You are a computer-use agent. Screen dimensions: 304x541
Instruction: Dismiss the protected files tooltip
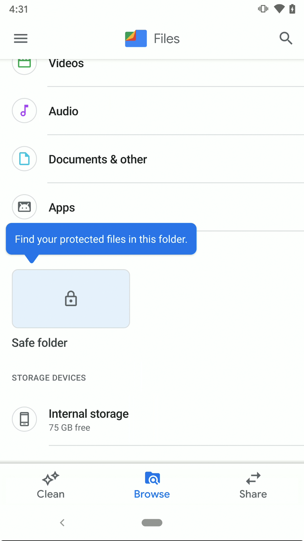[x=101, y=239]
